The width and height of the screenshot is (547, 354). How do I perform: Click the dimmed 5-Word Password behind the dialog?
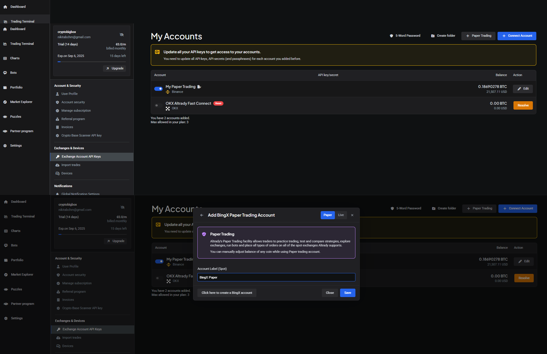pyautogui.click(x=406, y=208)
